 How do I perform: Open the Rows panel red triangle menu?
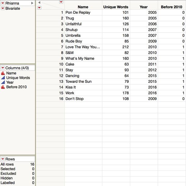tap(3, 159)
